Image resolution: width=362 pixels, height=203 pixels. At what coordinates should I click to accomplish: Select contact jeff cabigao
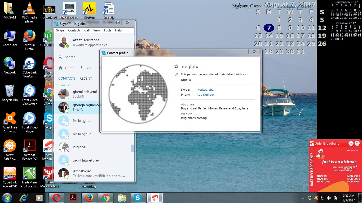(x=93, y=173)
